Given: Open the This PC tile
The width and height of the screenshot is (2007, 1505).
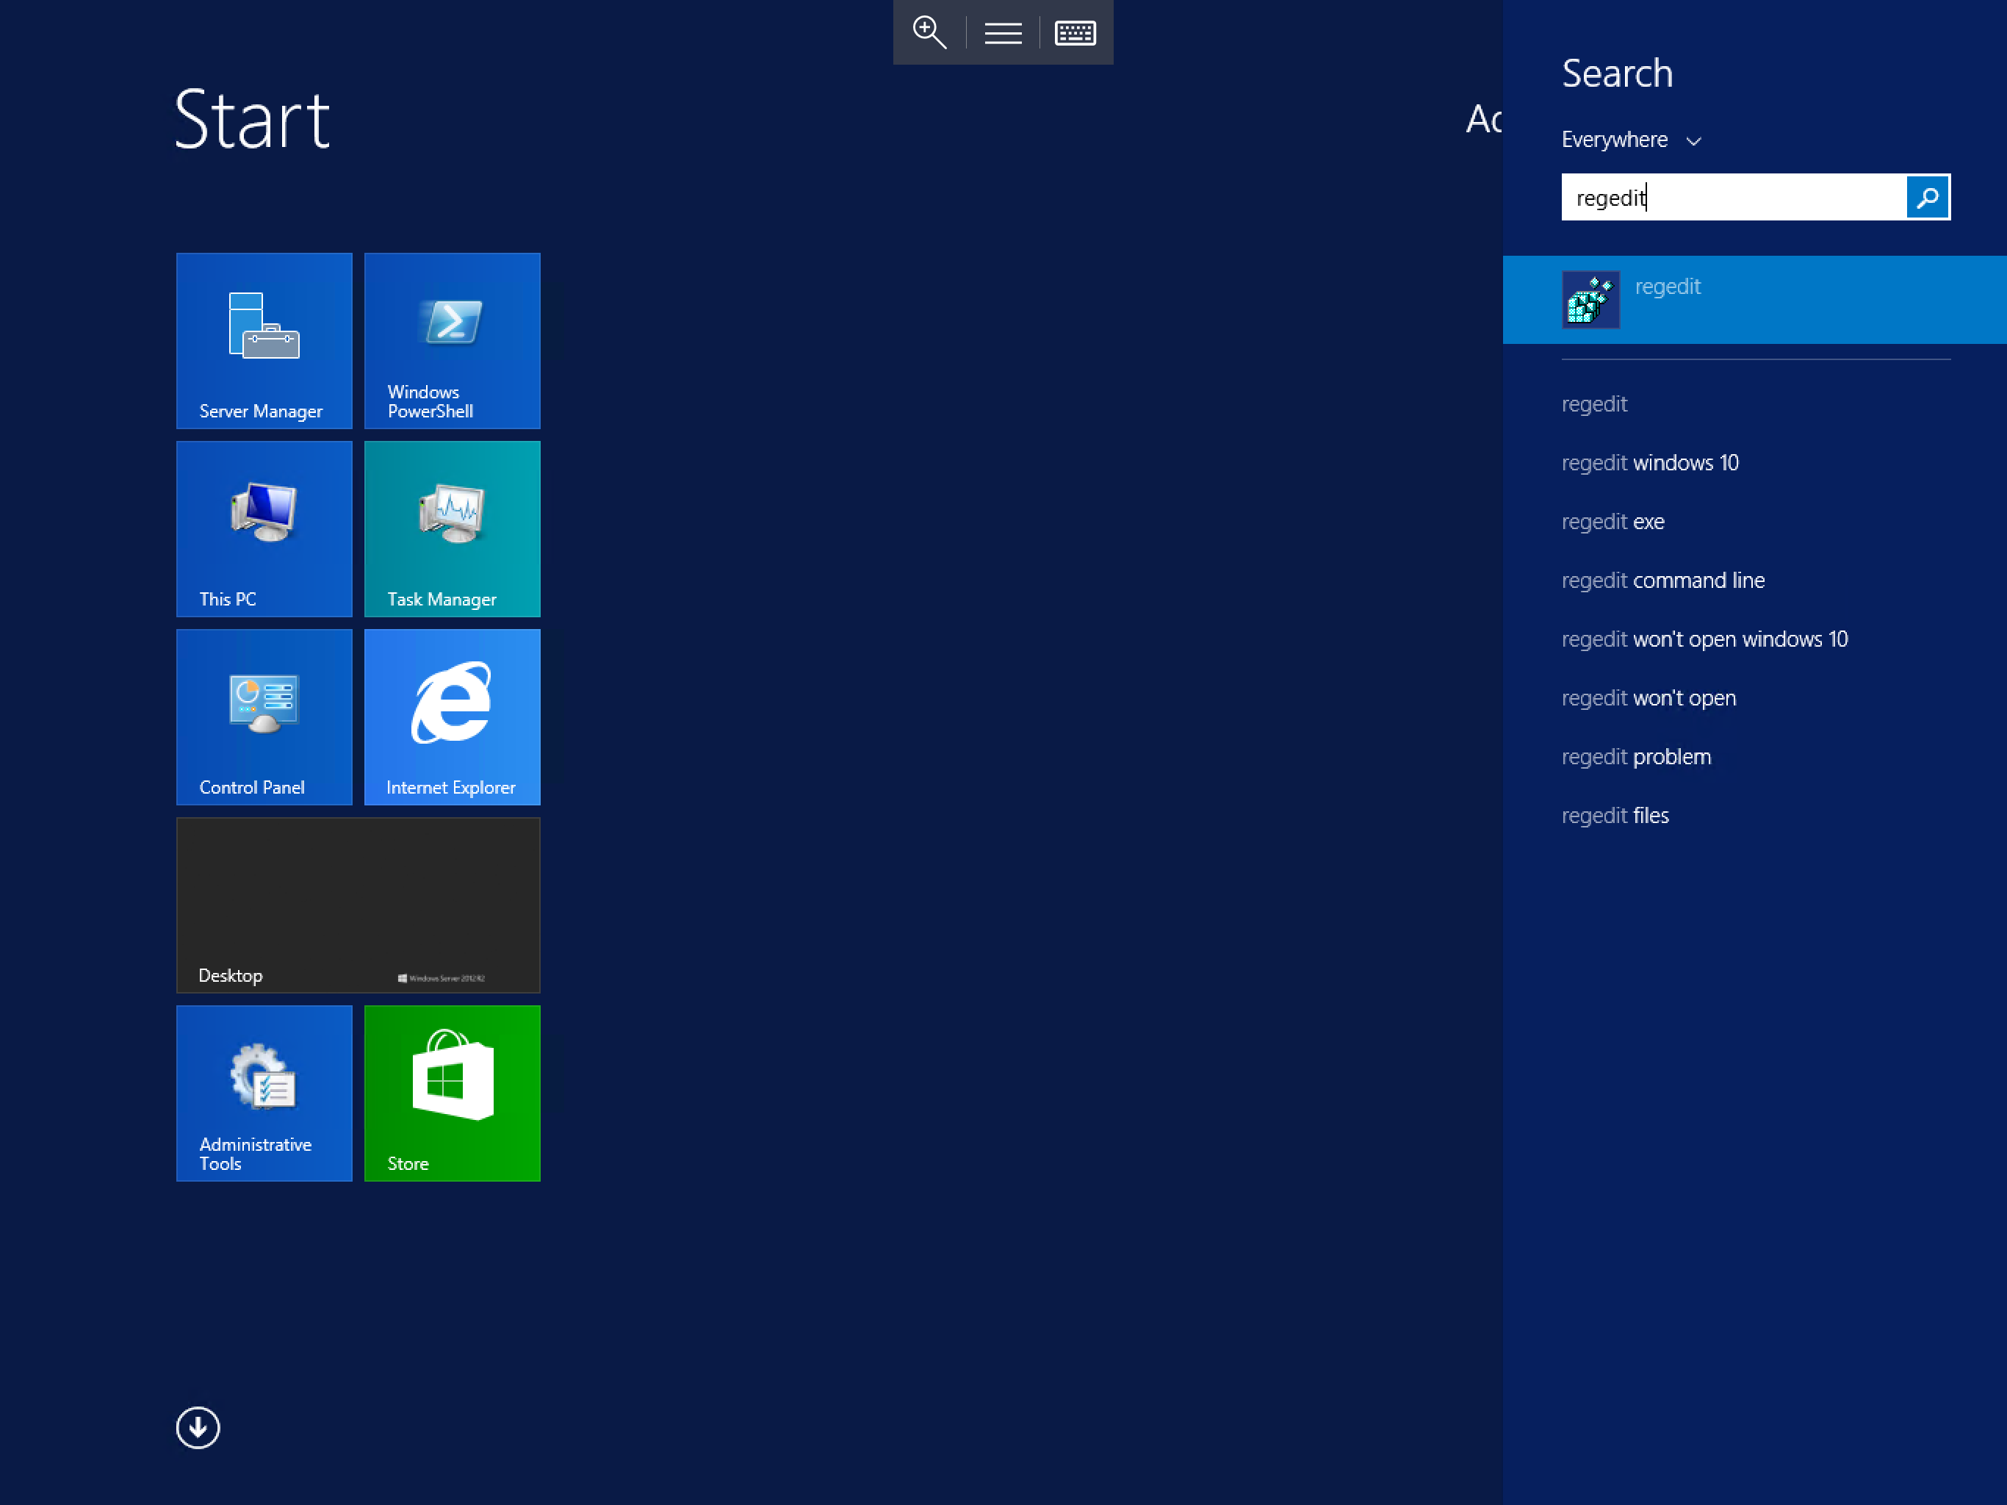Looking at the screenshot, I should click(264, 529).
